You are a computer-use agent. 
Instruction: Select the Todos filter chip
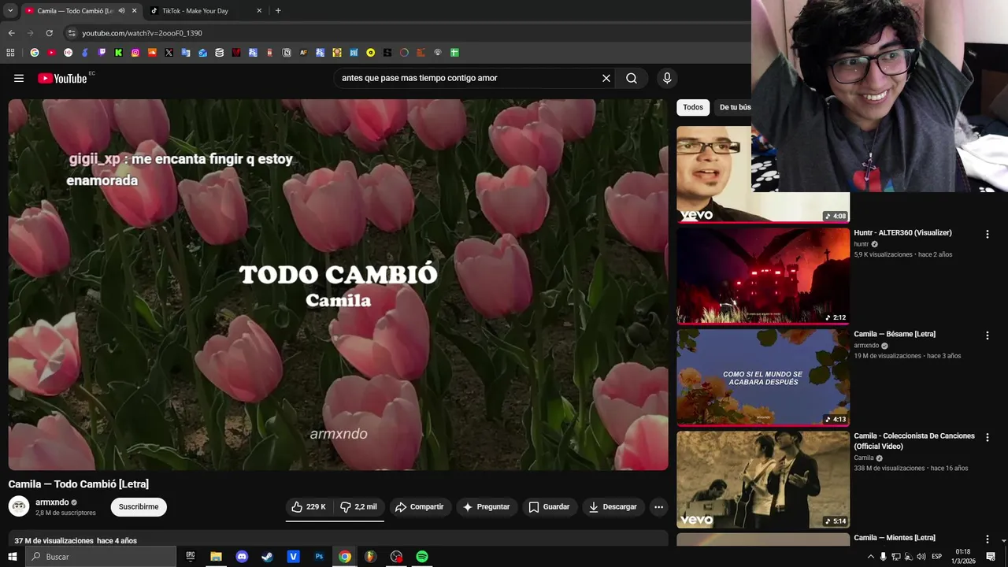point(693,107)
